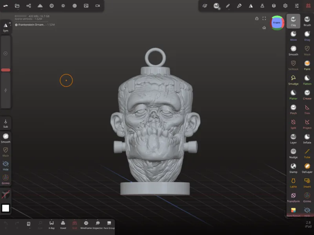Open the Lighting settings menu
This screenshot has width=314, height=235.
63,6
